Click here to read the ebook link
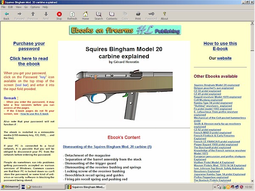Image resolution: width=255 pixels, height=191 pixels. [x=29, y=61]
